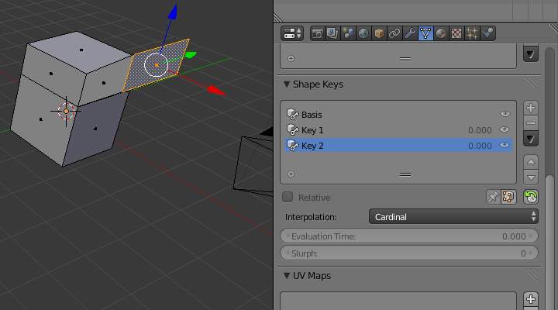The height and width of the screenshot is (310, 558).
Task: Click the green Reset Timing button
Action: click(531, 197)
